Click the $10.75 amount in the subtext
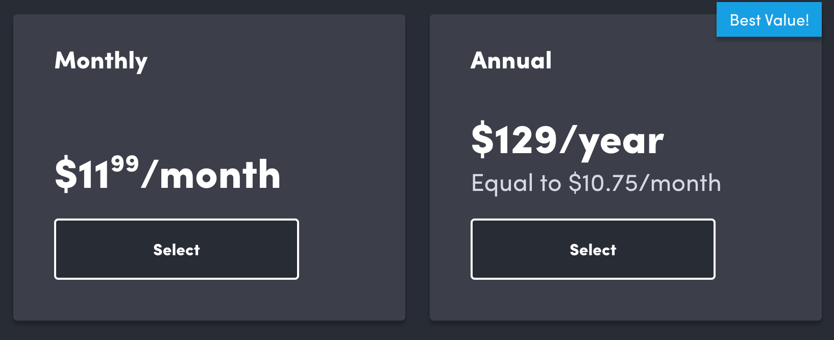This screenshot has width=834, height=340. point(603,183)
